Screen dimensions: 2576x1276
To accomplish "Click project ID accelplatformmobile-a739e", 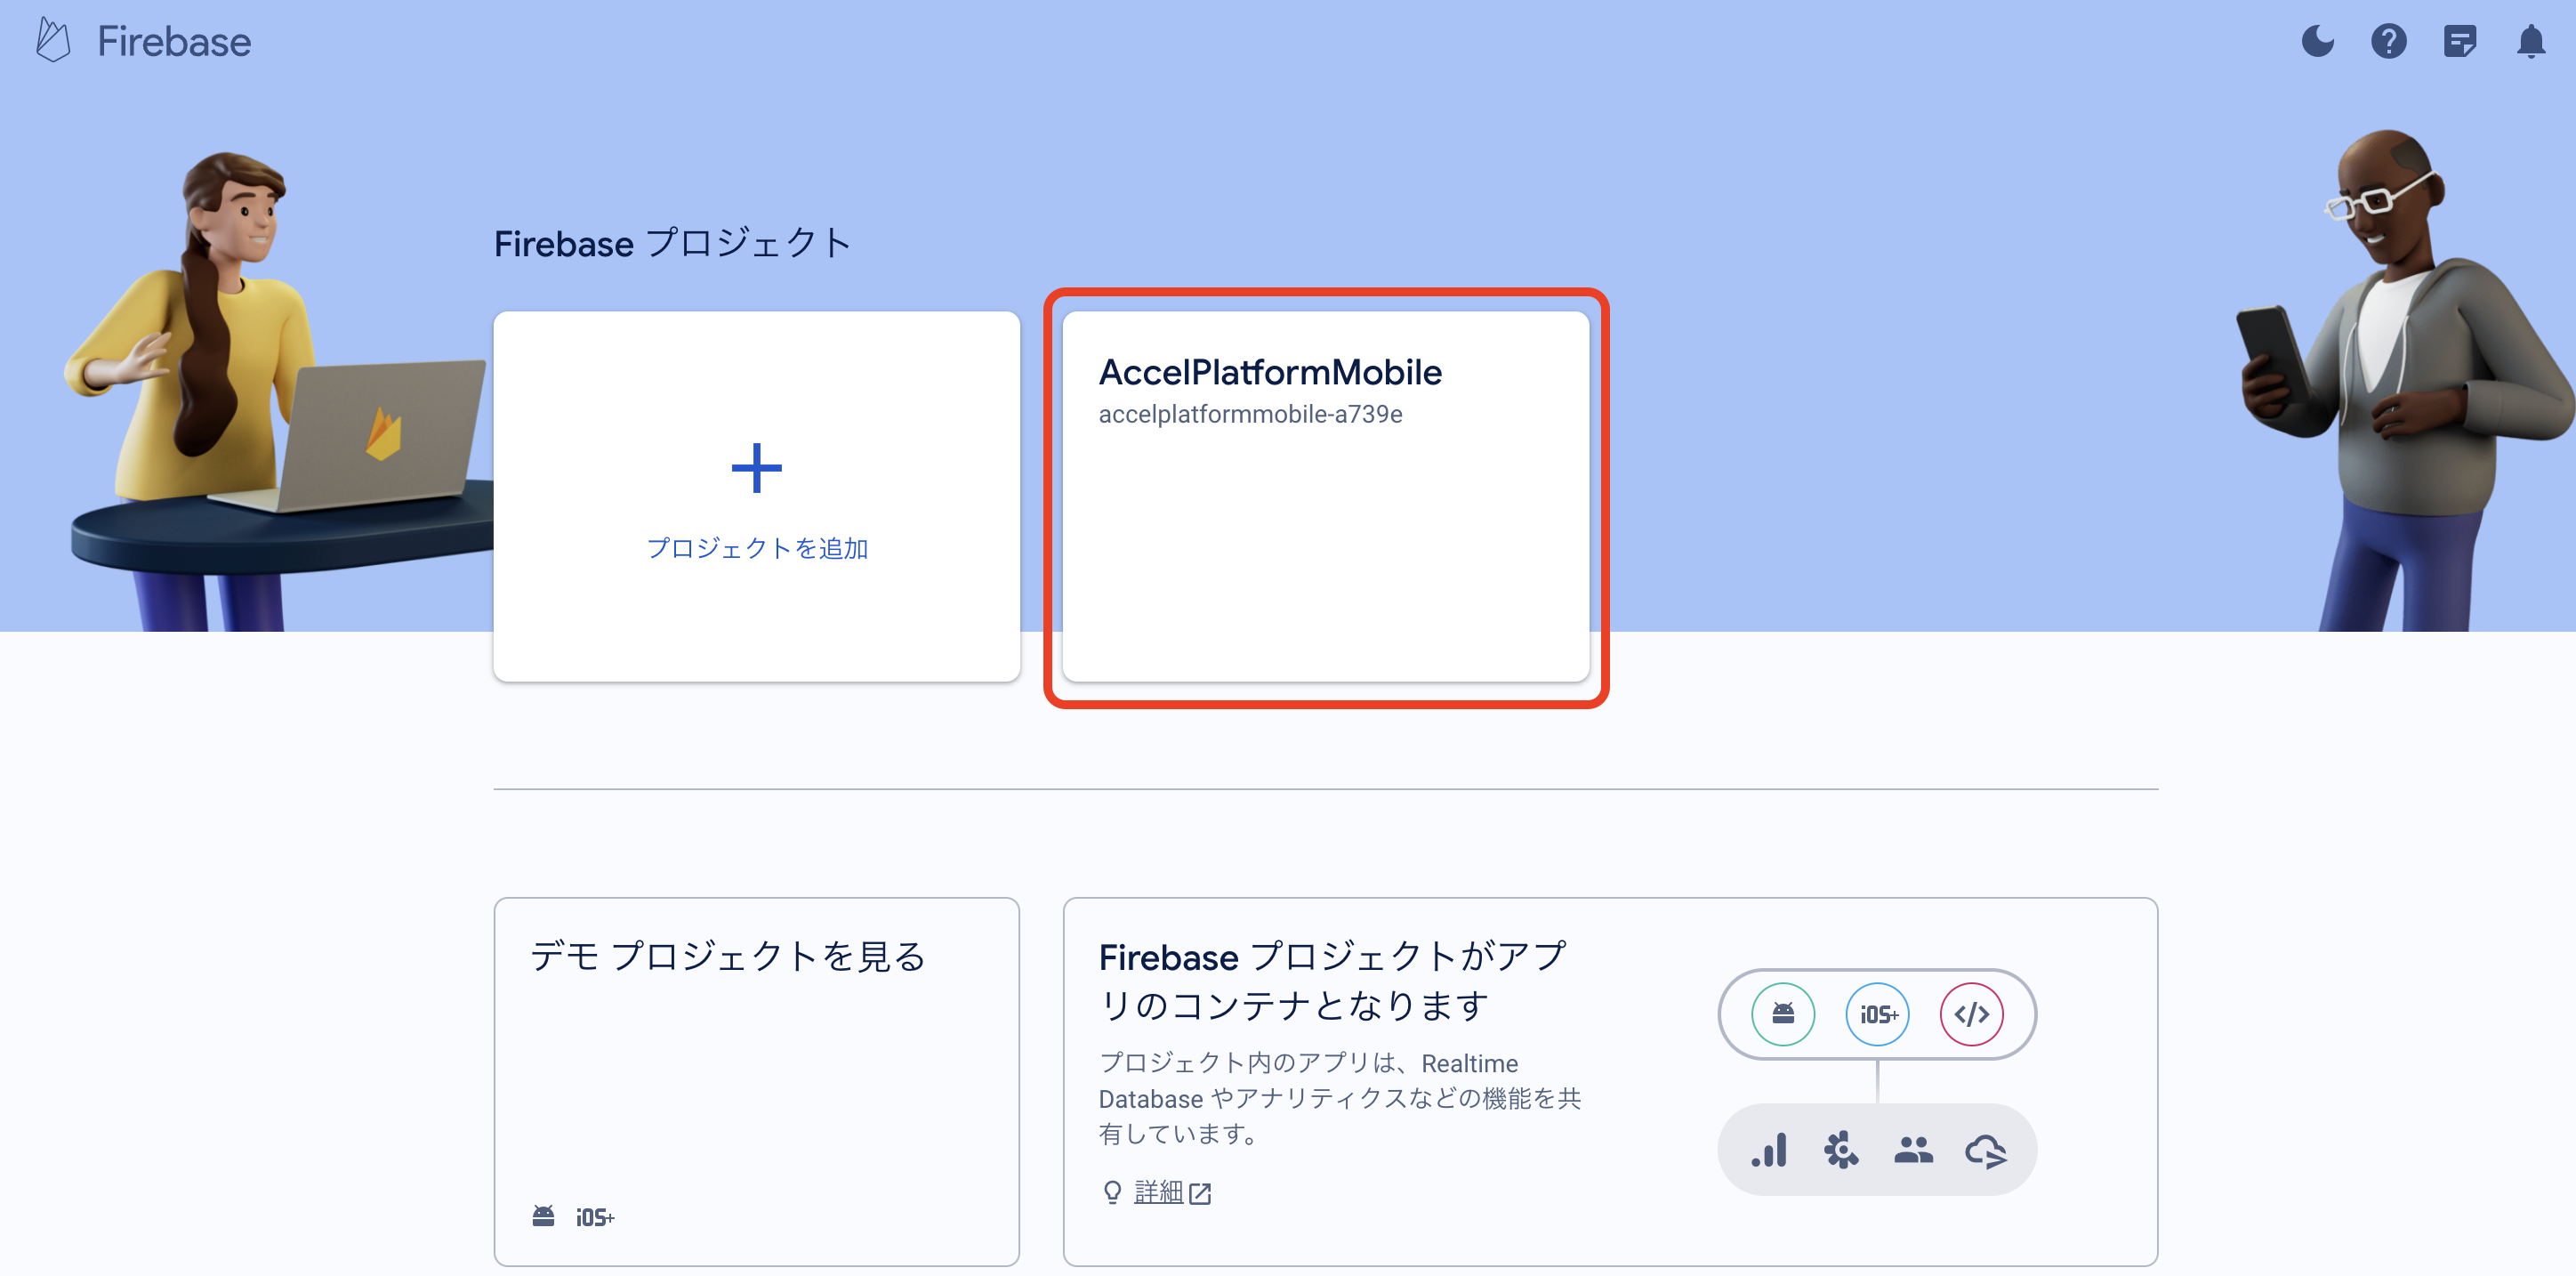I will 1250,414.
